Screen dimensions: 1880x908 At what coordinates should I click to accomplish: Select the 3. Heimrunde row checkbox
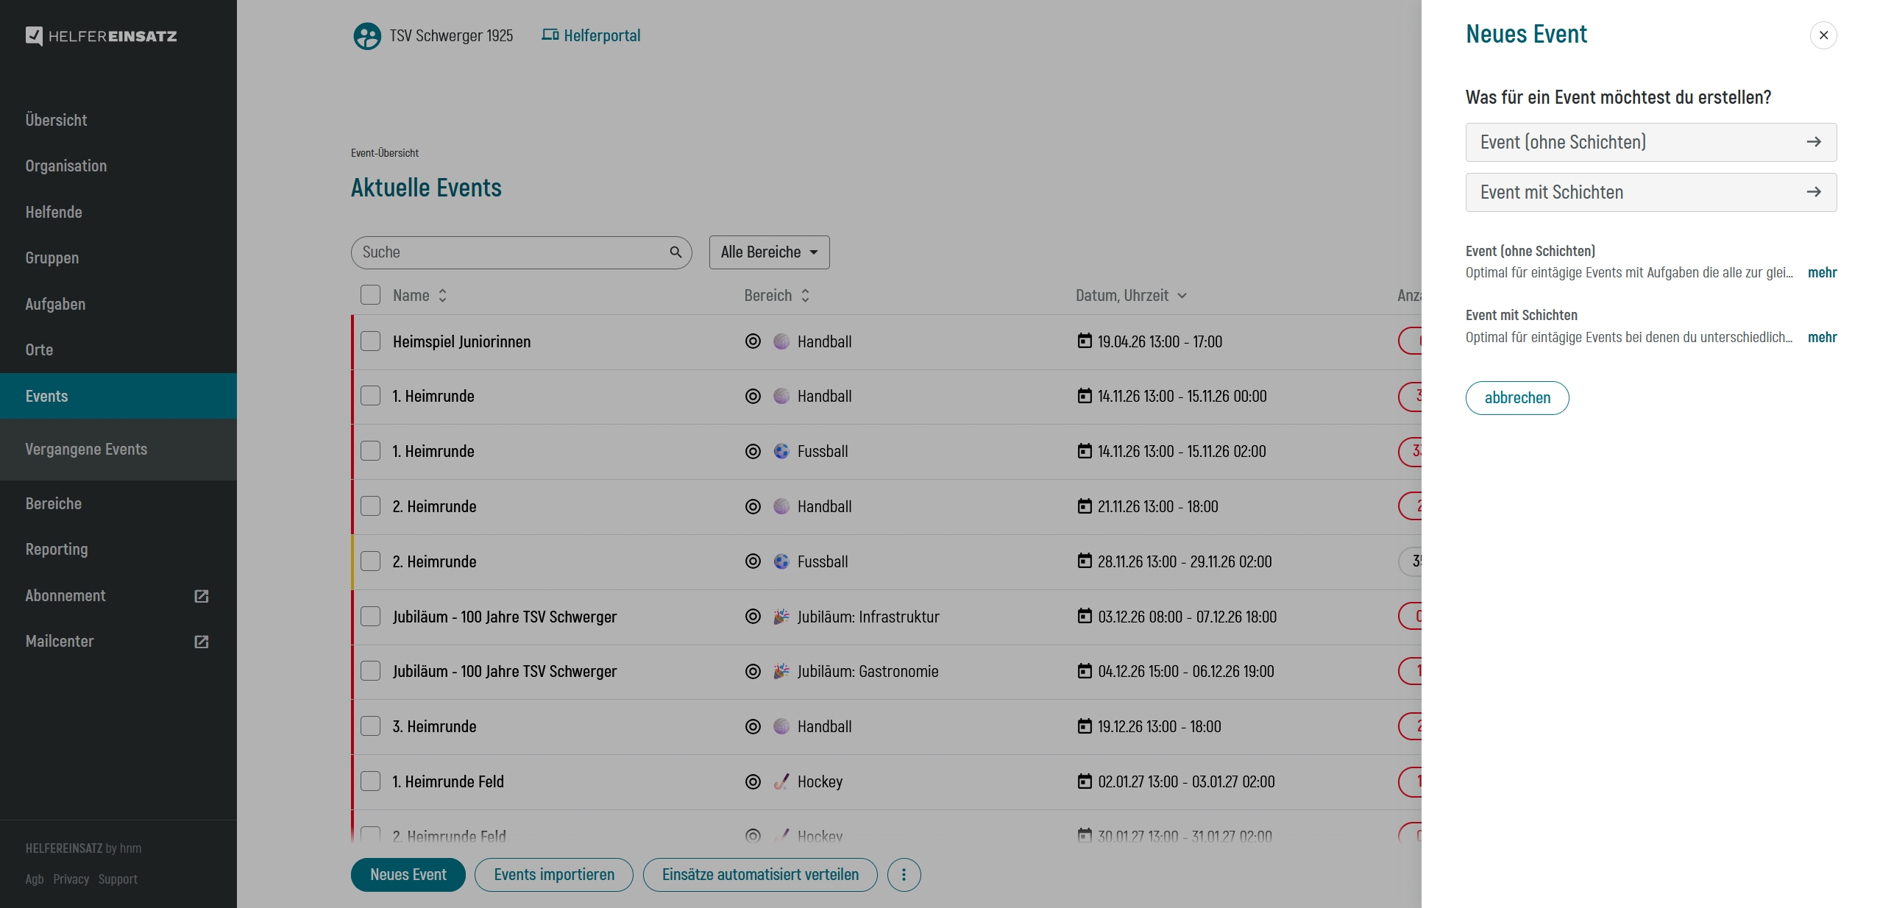(371, 726)
